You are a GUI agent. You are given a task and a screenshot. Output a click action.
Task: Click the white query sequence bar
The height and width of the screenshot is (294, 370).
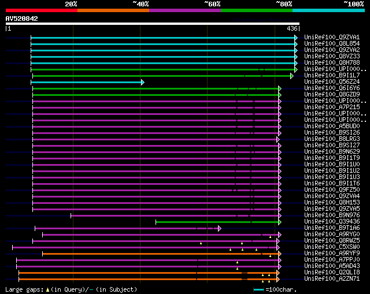click(153, 24)
